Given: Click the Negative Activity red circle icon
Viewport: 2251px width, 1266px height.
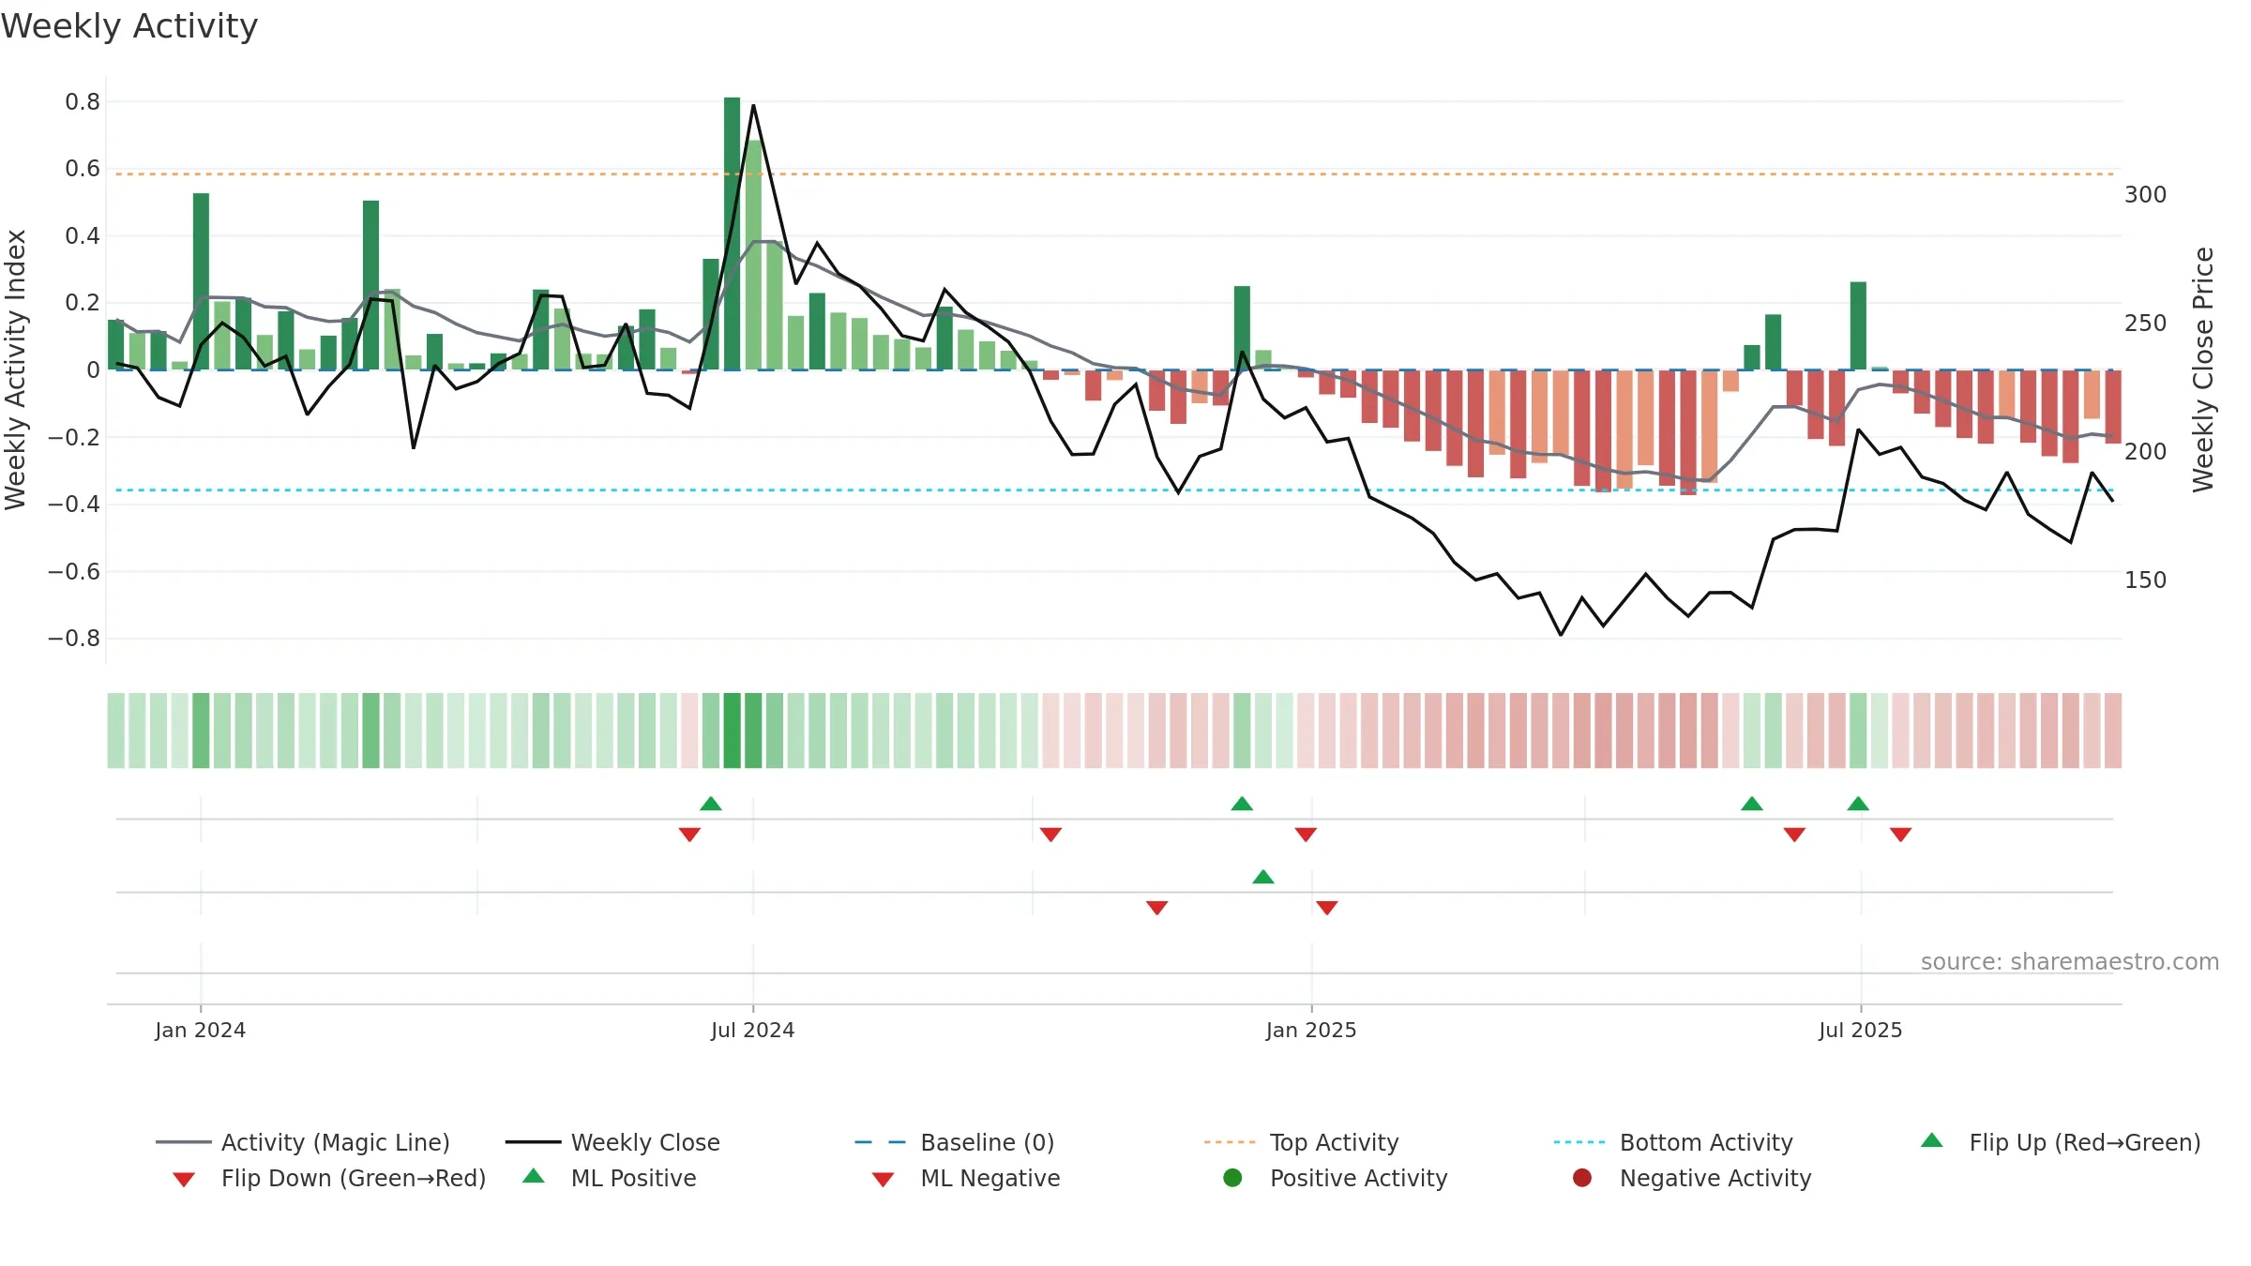Looking at the screenshot, I should click(x=1582, y=1178).
